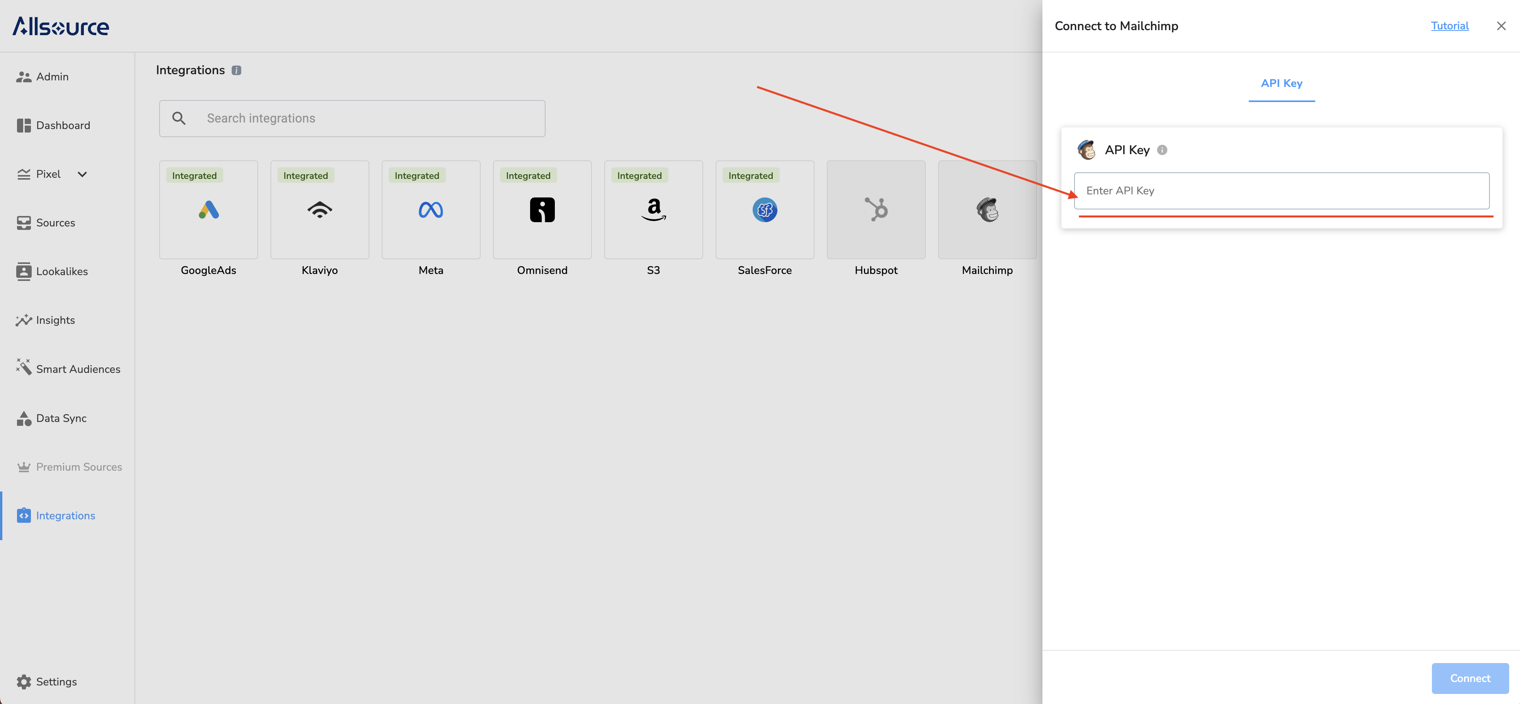Click the Mailchimp integration tile
This screenshot has height=704, width=1520.
(986, 210)
